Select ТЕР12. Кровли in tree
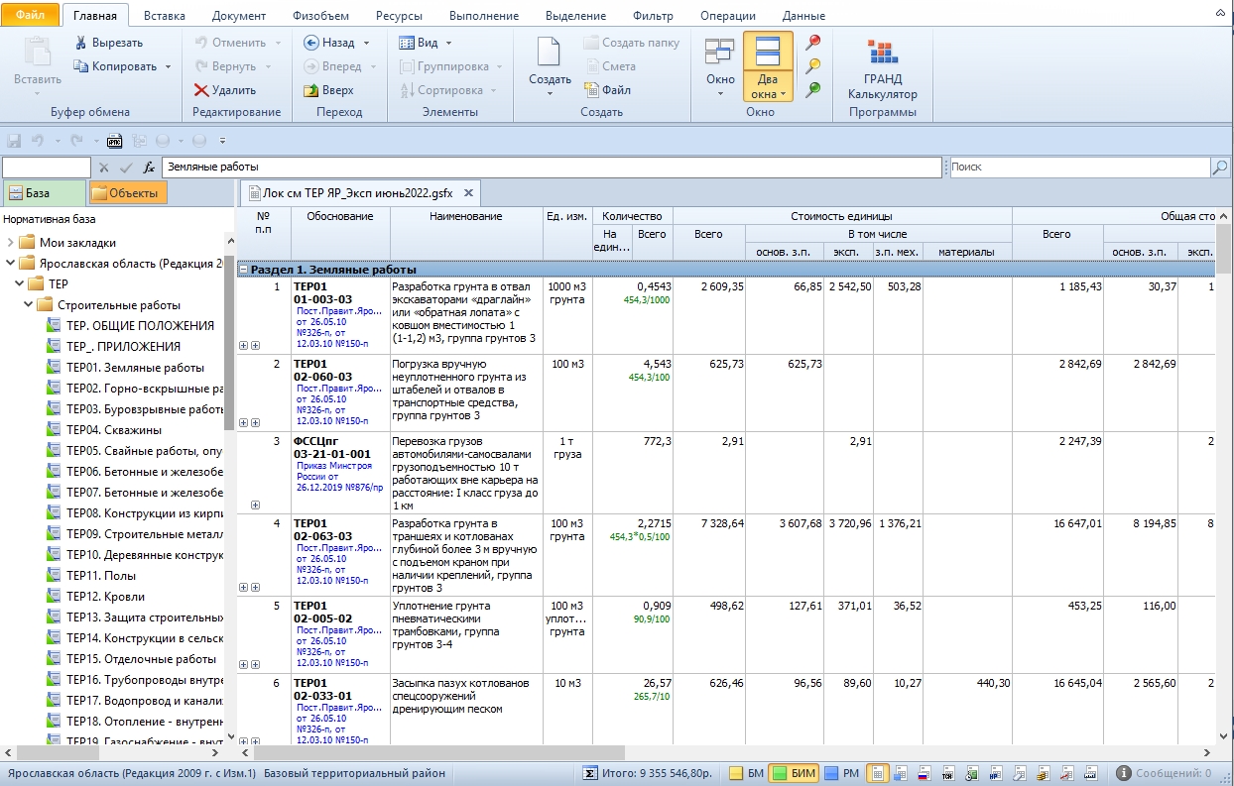Screen dimensions: 1234x786 pos(105,597)
